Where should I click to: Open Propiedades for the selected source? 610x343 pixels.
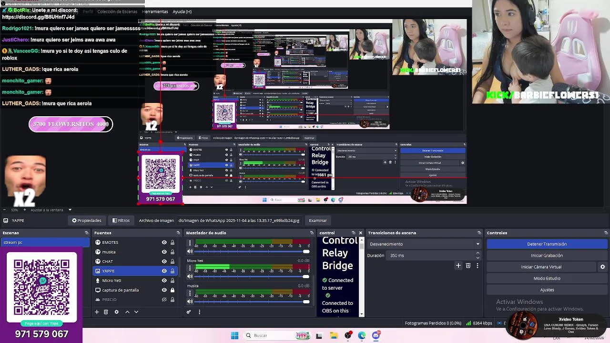click(x=87, y=221)
